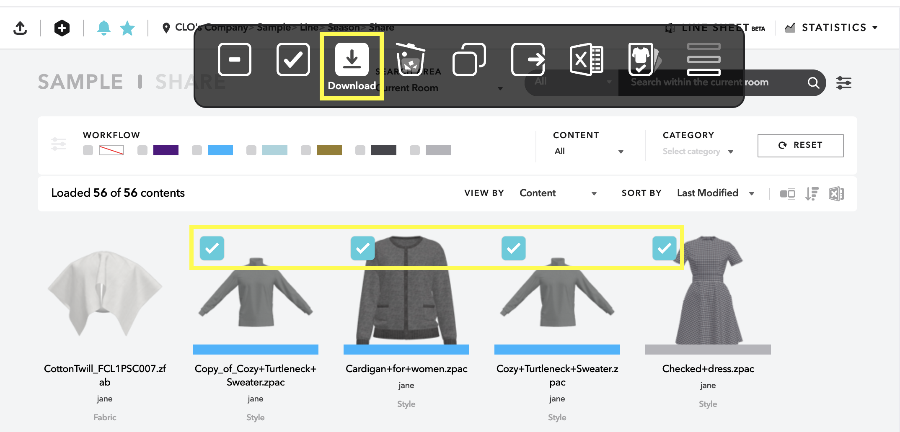
Task: Click Share breadcrumb link
Action: (x=381, y=28)
